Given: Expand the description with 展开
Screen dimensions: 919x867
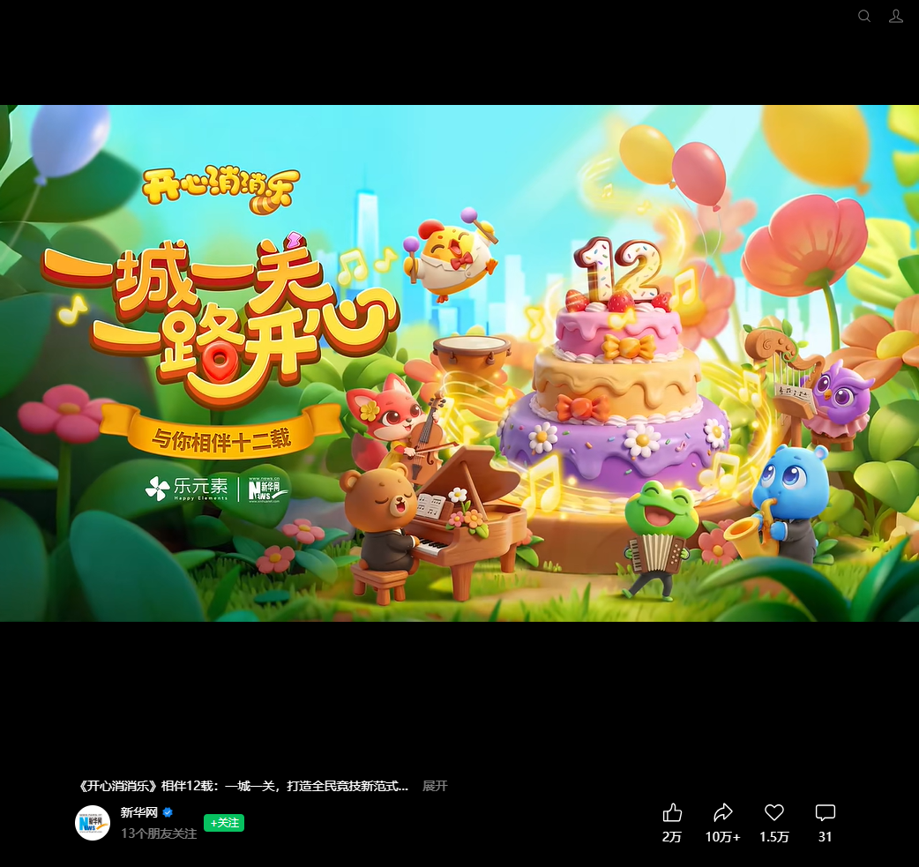Looking at the screenshot, I should [435, 786].
